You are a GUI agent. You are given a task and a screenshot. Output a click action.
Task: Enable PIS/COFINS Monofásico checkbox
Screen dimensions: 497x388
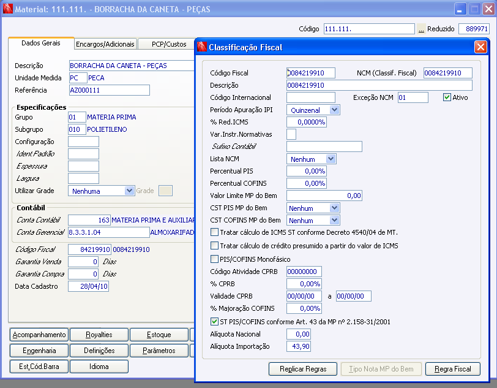214,259
